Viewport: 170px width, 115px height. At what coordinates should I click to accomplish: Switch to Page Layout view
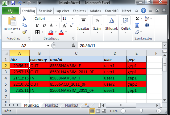98,111
